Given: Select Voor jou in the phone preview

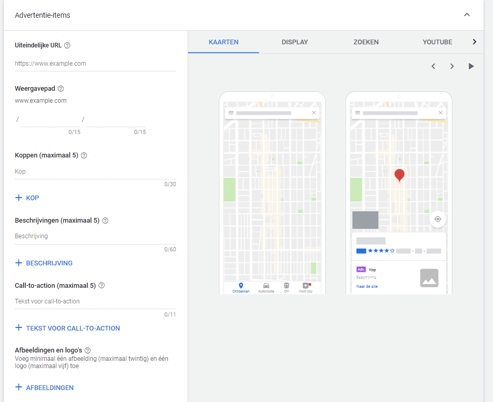Looking at the screenshot, I should 305,288.
